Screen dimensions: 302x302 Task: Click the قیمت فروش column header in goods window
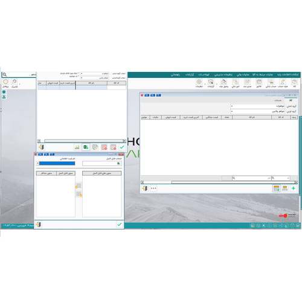point(171,117)
